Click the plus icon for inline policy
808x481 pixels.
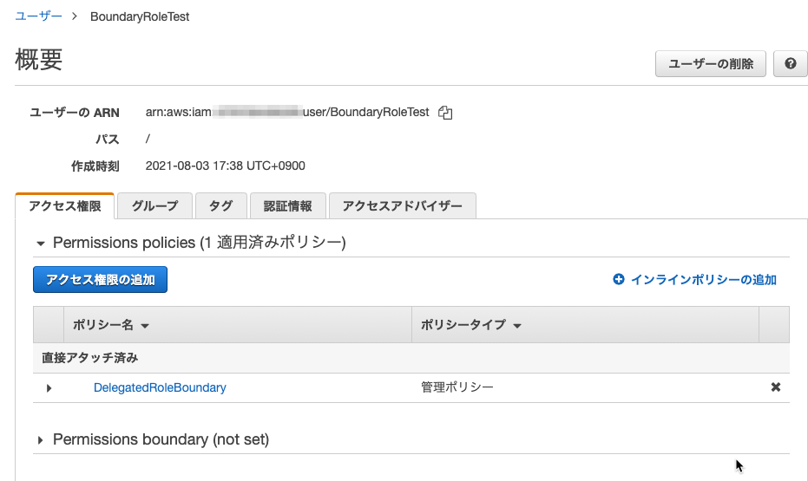(618, 279)
